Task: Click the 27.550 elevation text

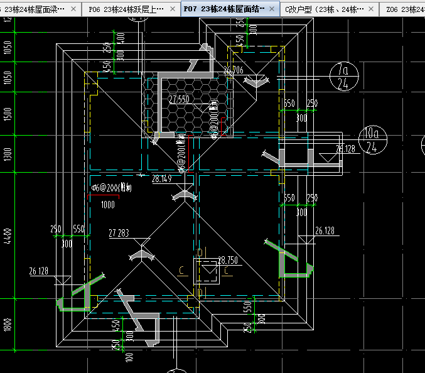Action: tap(179, 100)
